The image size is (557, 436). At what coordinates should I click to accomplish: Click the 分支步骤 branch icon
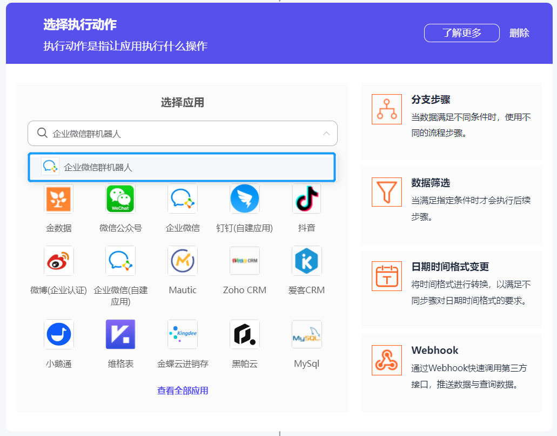coord(386,109)
